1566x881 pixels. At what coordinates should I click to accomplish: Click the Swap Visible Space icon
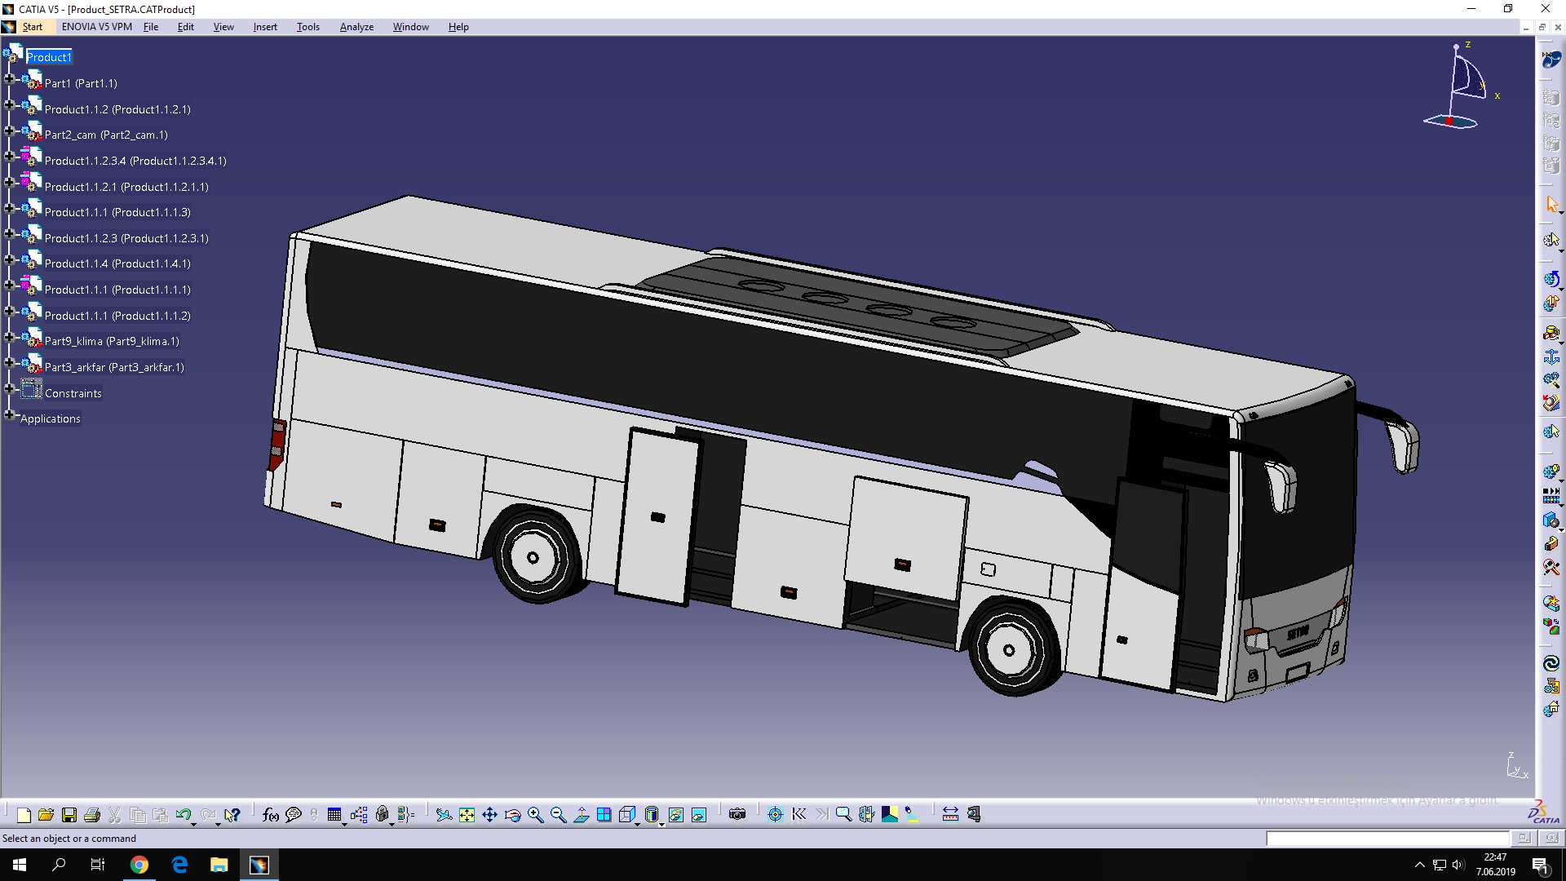click(x=699, y=814)
